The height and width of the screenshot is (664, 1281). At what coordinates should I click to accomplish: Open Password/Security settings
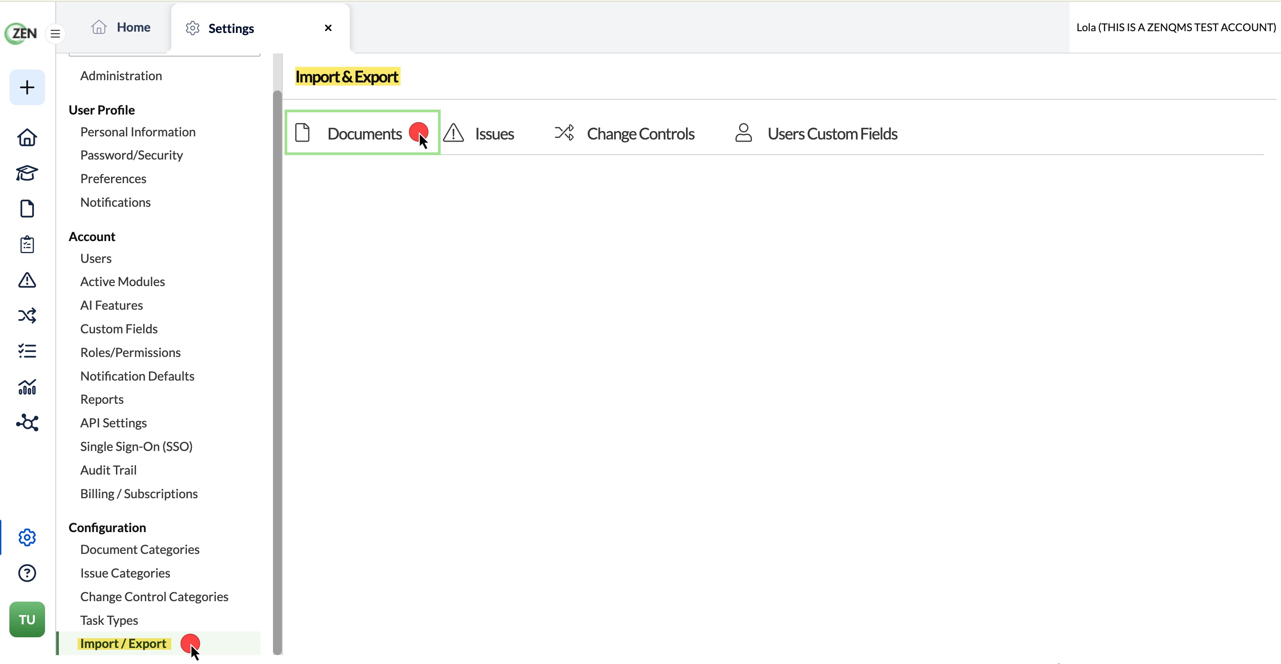tap(131, 155)
